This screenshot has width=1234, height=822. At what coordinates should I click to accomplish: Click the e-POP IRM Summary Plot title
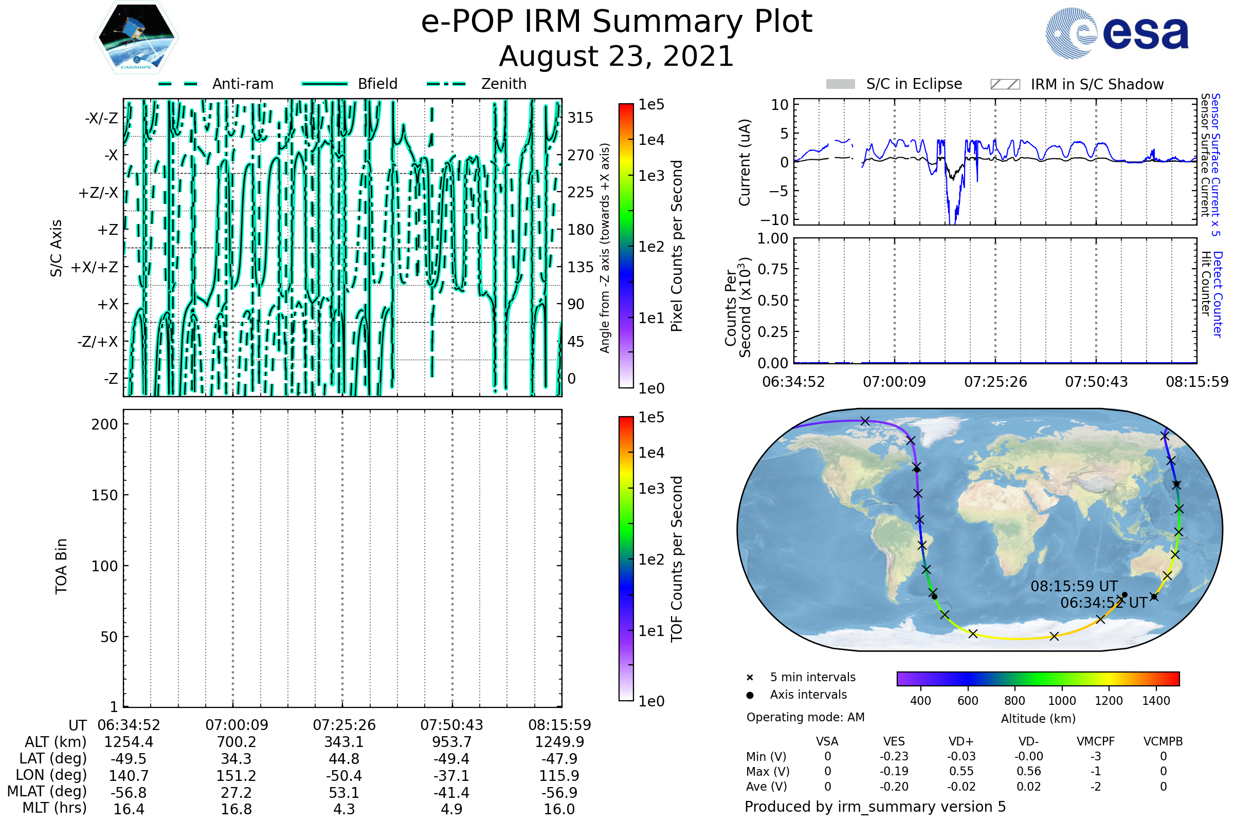pyautogui.click(x=616, y=22)
